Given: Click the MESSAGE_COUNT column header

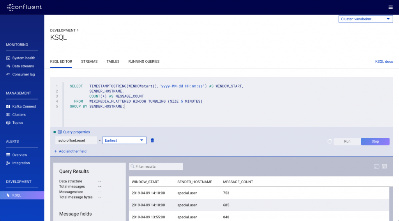Looking at the screenshot, I should [x=238, y=182].
